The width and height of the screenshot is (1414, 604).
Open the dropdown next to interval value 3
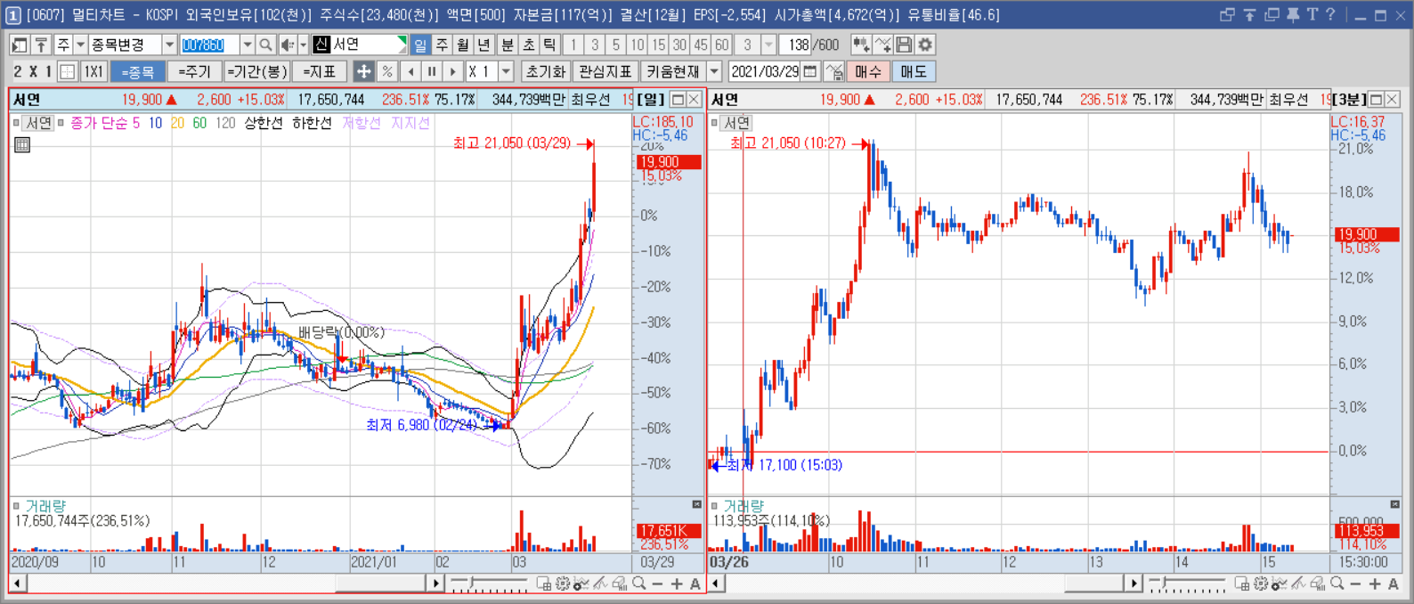click(769, 45)
